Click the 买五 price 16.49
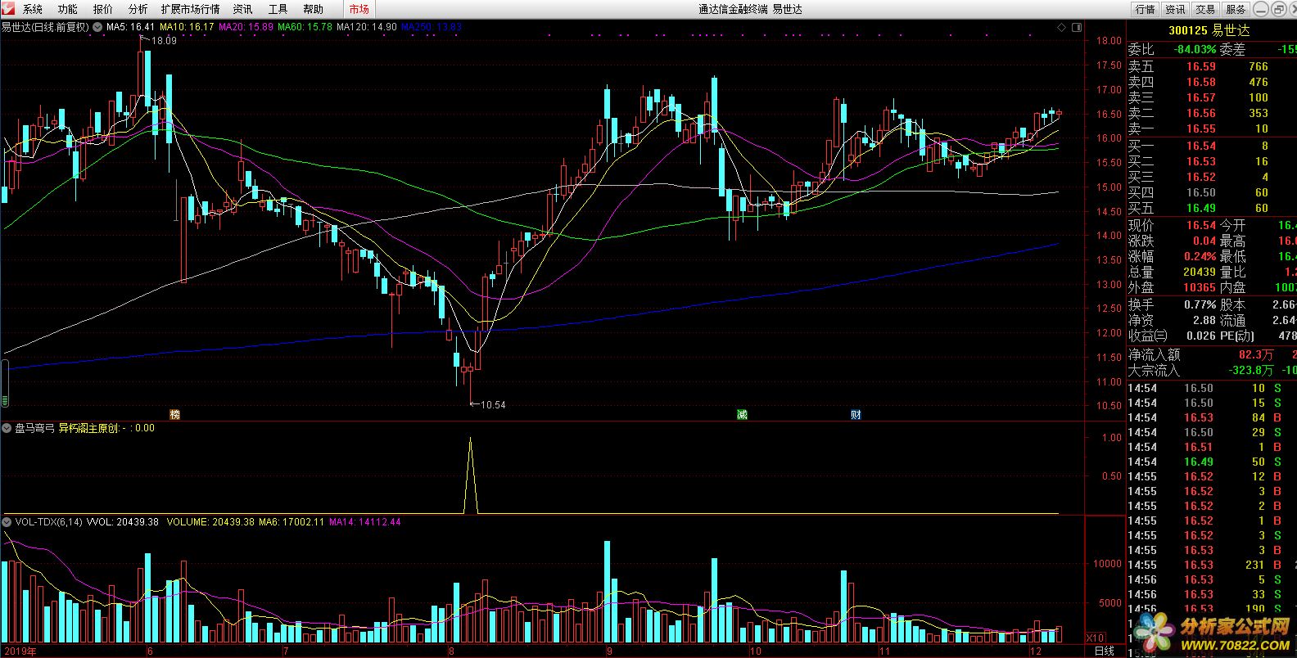This screenshot has height=658, width=1297. tap(1200, 208)
